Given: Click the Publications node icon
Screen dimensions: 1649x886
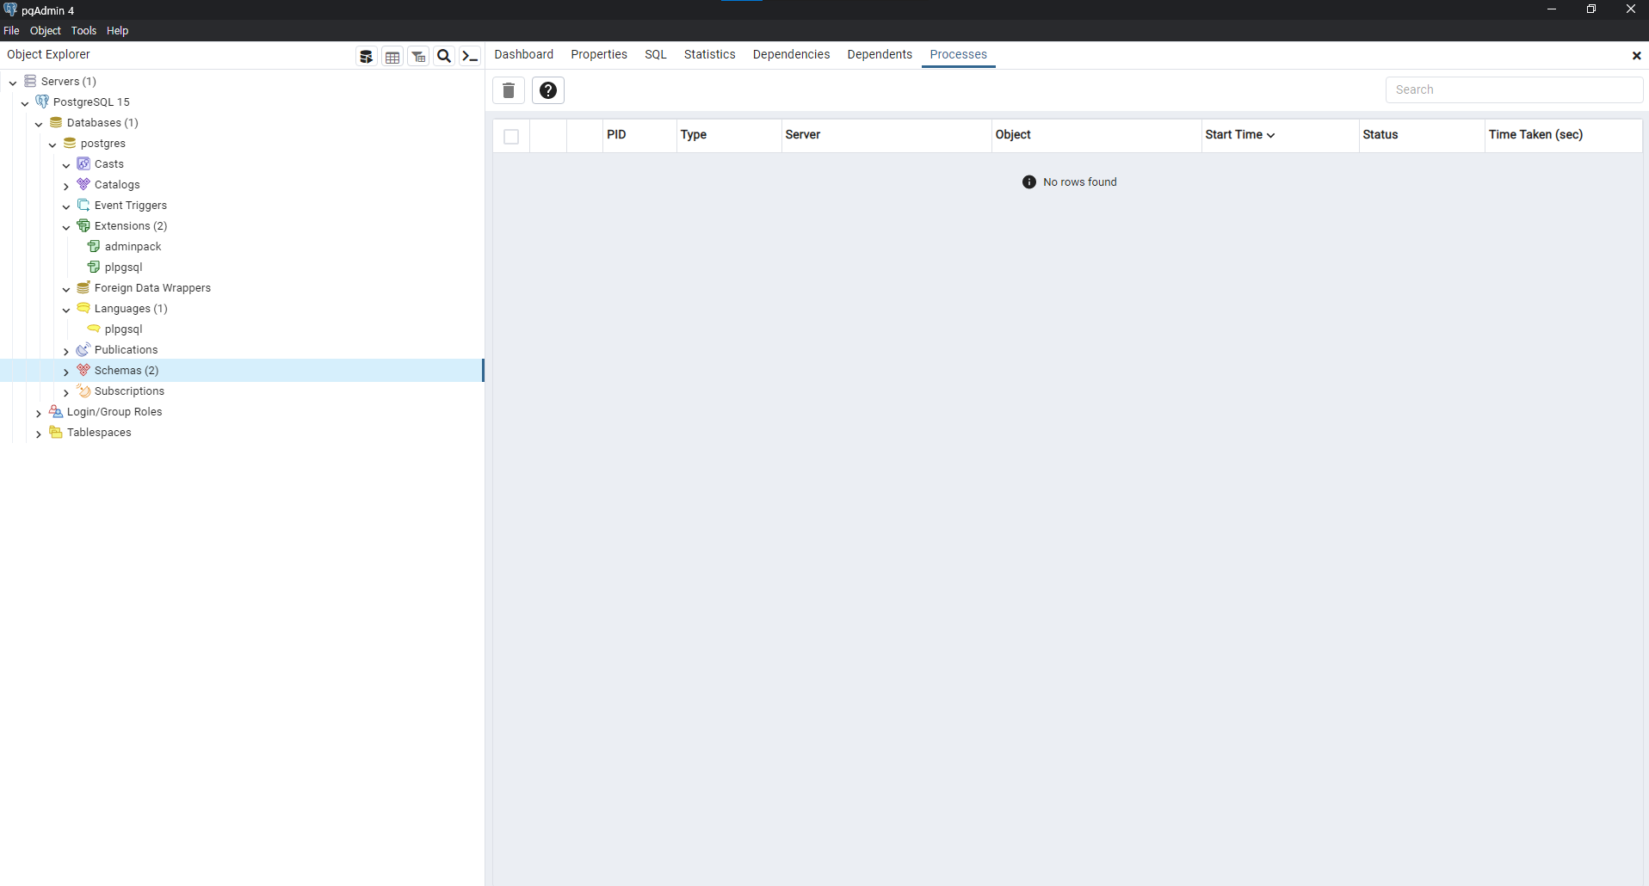Looking at the screenshot, I should [x=83, y=349].
